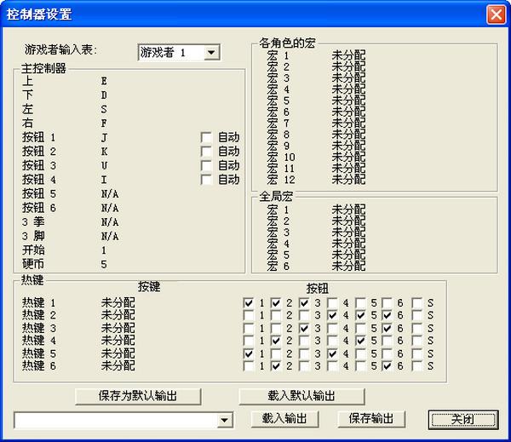The image size is (511, 442).
Task: Enable 自动 for 按钮 4
Action: pyautogui.click(x=206, y=180)
